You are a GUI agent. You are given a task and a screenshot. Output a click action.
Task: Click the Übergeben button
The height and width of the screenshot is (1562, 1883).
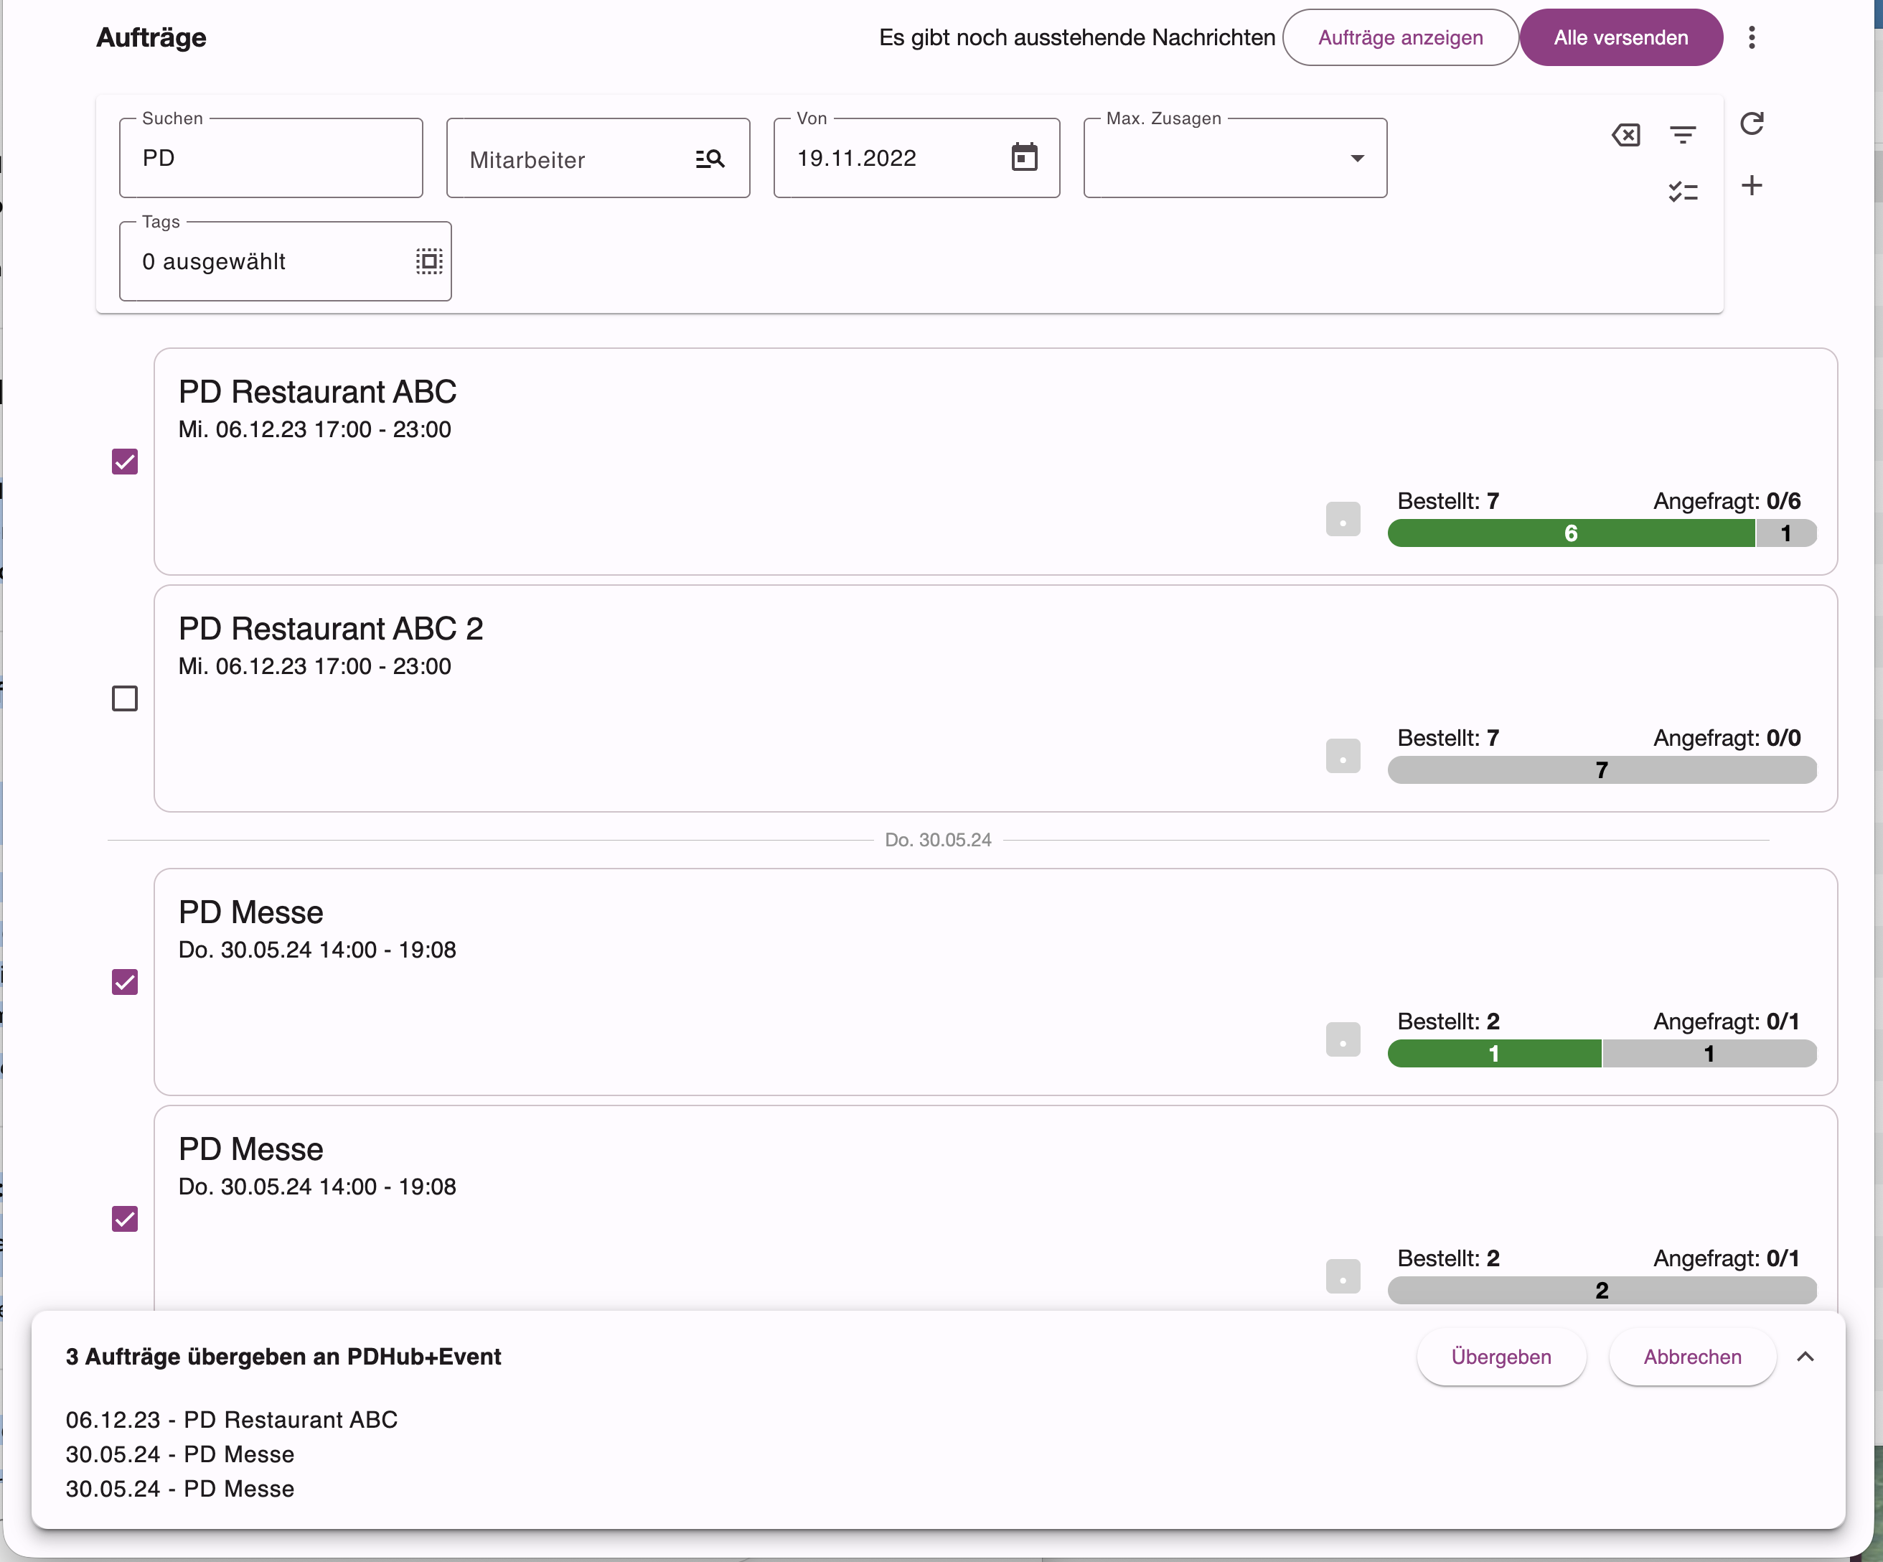coord(1500,1357)
